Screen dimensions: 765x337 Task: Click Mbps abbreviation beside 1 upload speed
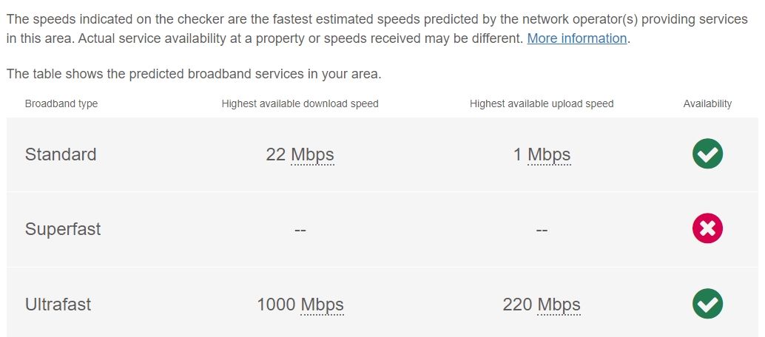tap(549, 154)
